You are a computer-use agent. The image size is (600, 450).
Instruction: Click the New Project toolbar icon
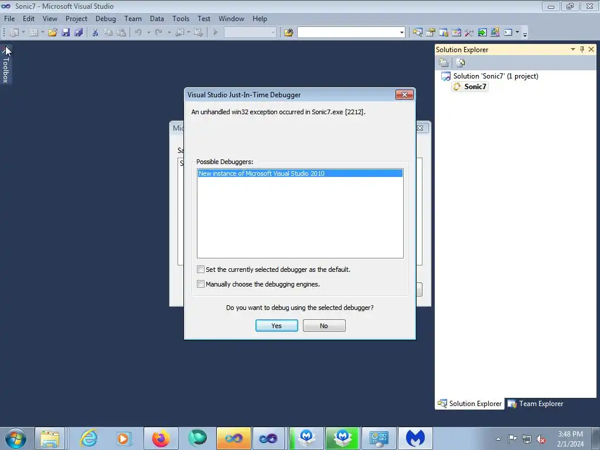(14, 33)
